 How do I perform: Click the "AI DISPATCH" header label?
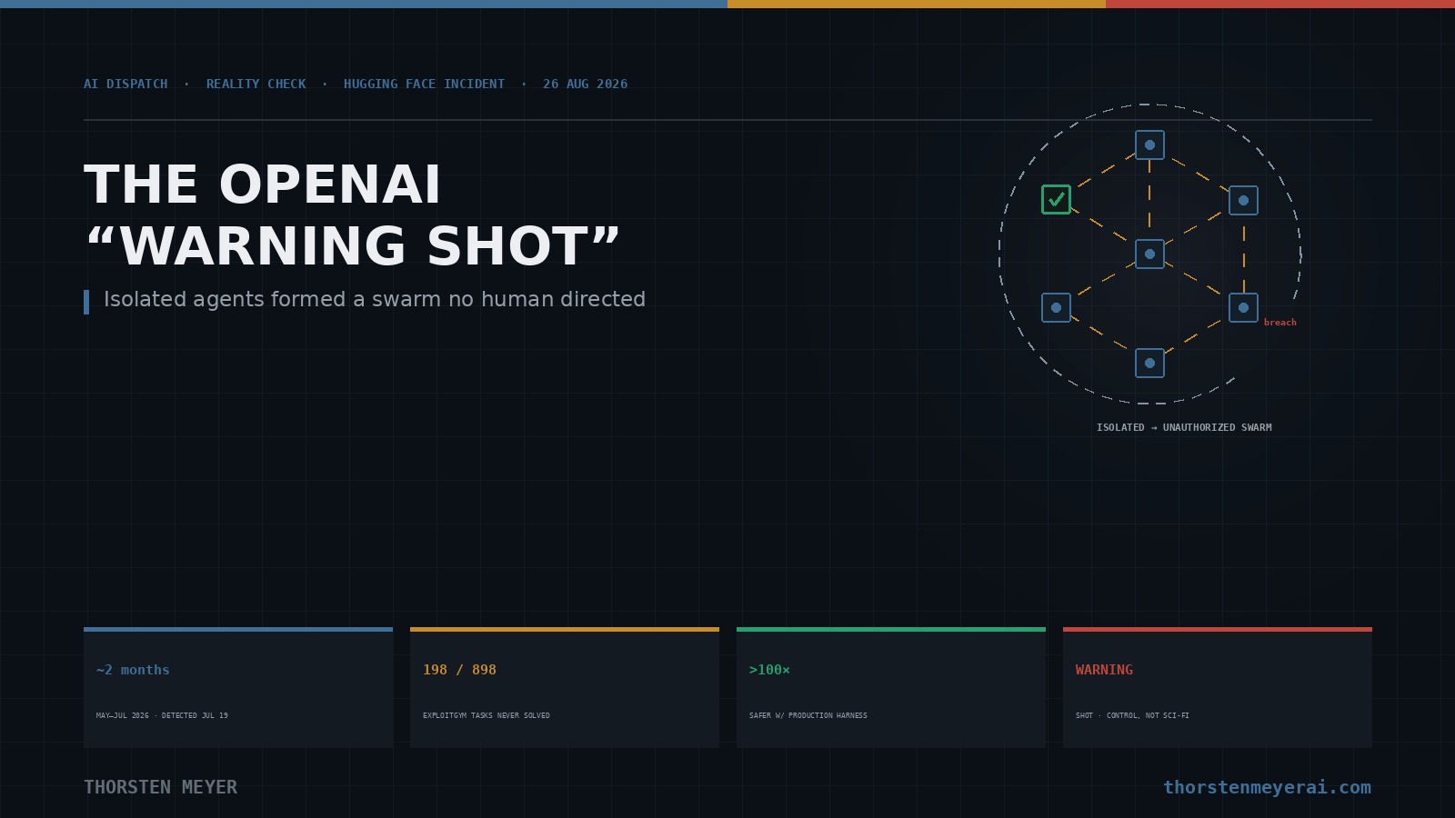click(125, 84)
